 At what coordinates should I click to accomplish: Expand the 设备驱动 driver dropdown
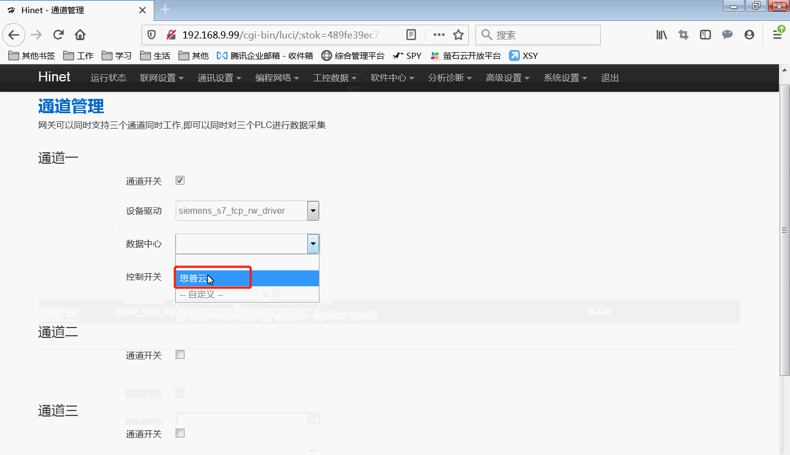313,210
